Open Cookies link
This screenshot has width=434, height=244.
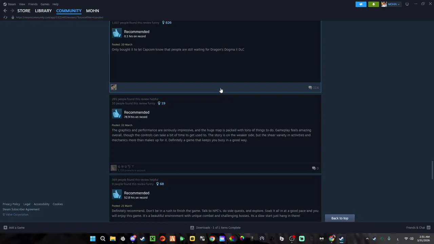coord(58,204)
